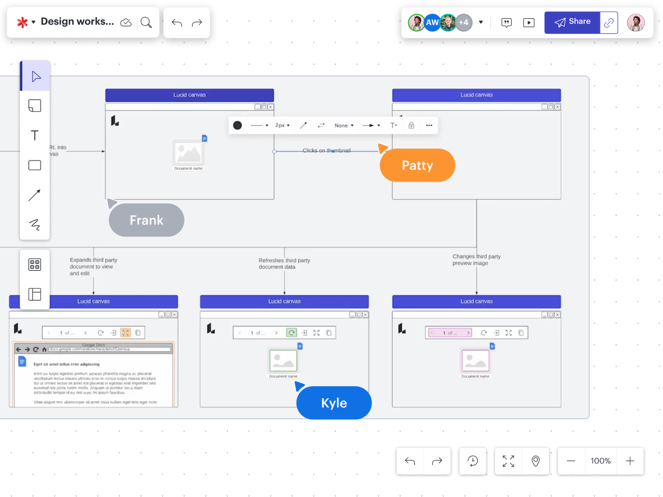Click the black line color swatch
663x497 pixels.
click(x=238, y=125)
